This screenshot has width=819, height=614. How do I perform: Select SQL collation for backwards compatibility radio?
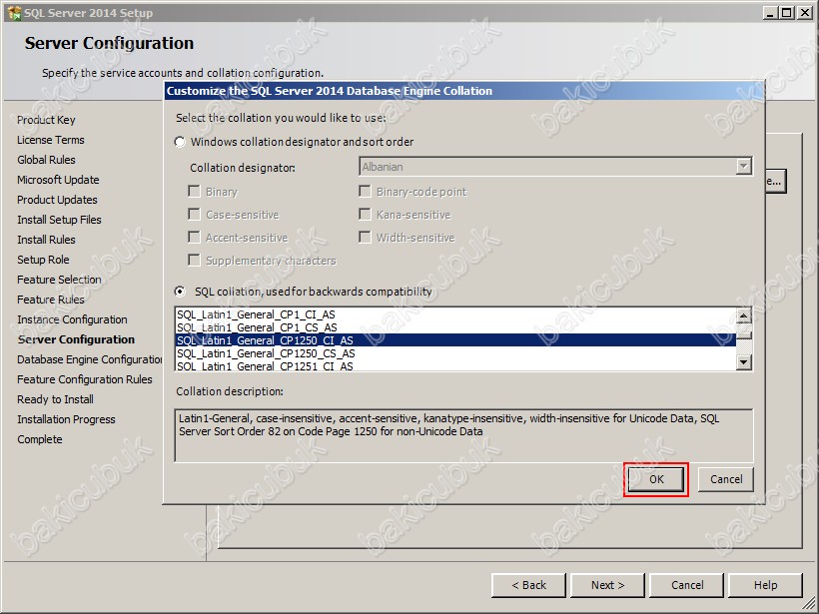(x=180, y=292)
